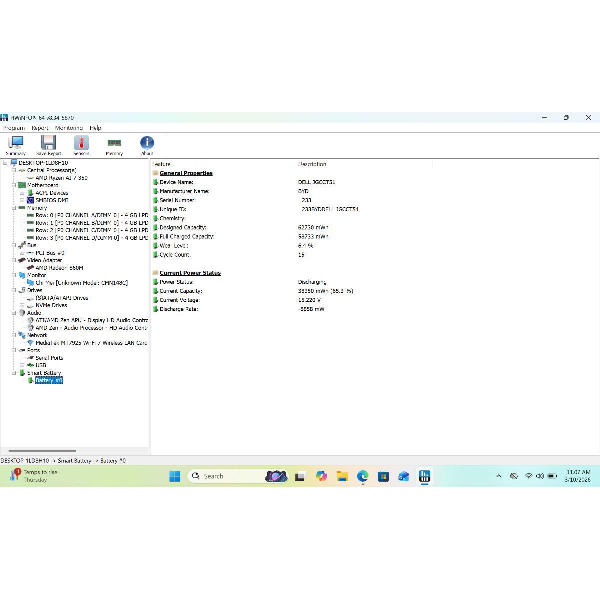Click the Memory toolbar icon

point(114,145)
